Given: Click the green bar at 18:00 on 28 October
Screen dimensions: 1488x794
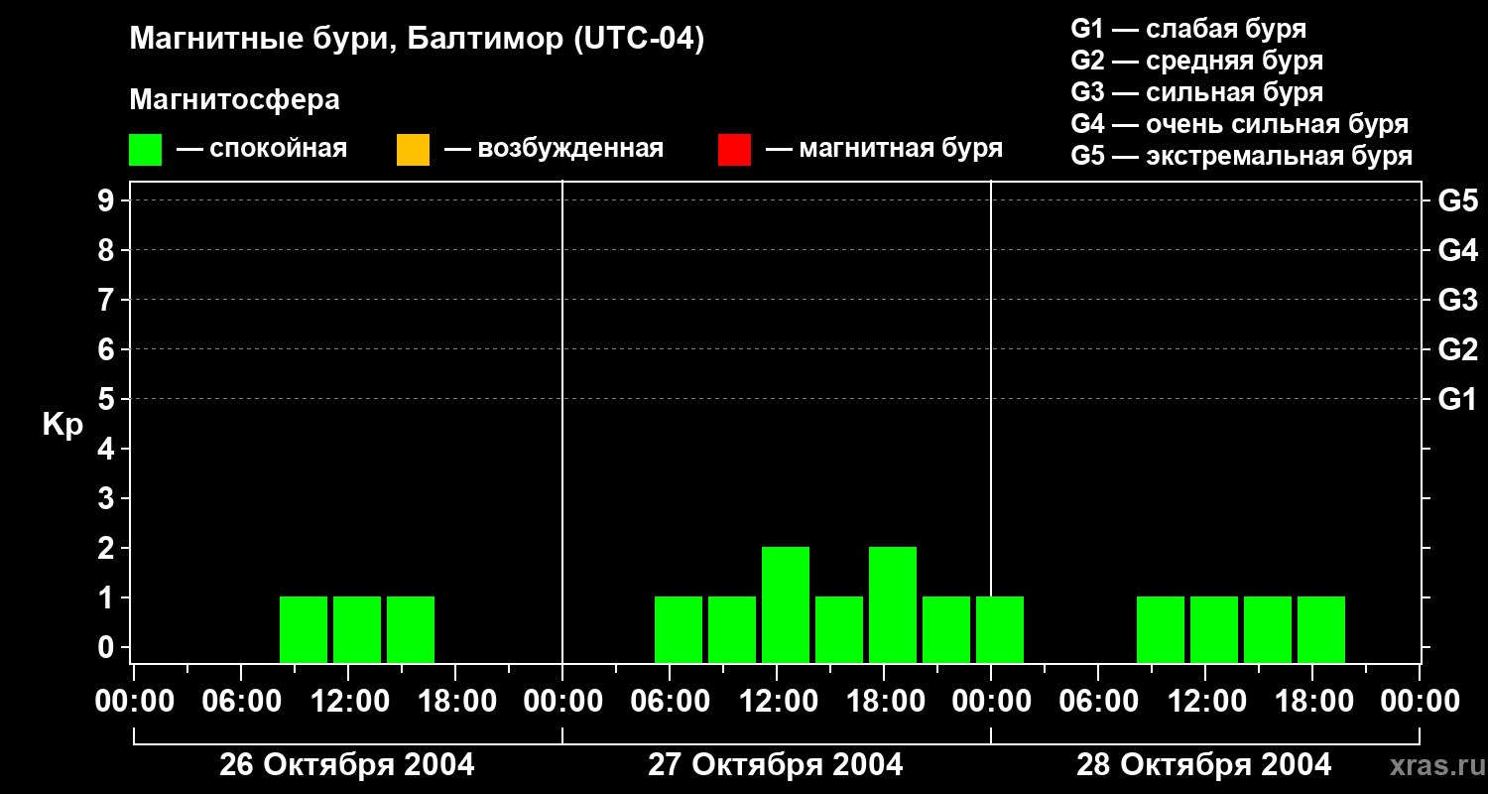Looking at the screenshot, I should 1321,629.
